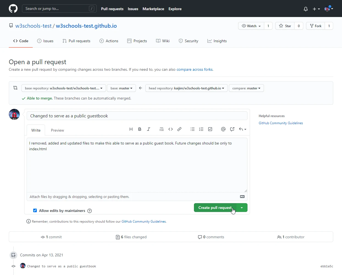The image size is (342, 275).
Task: Toggle Allow edits by maintainers checkbox
Action: click(x=35, y=211)
